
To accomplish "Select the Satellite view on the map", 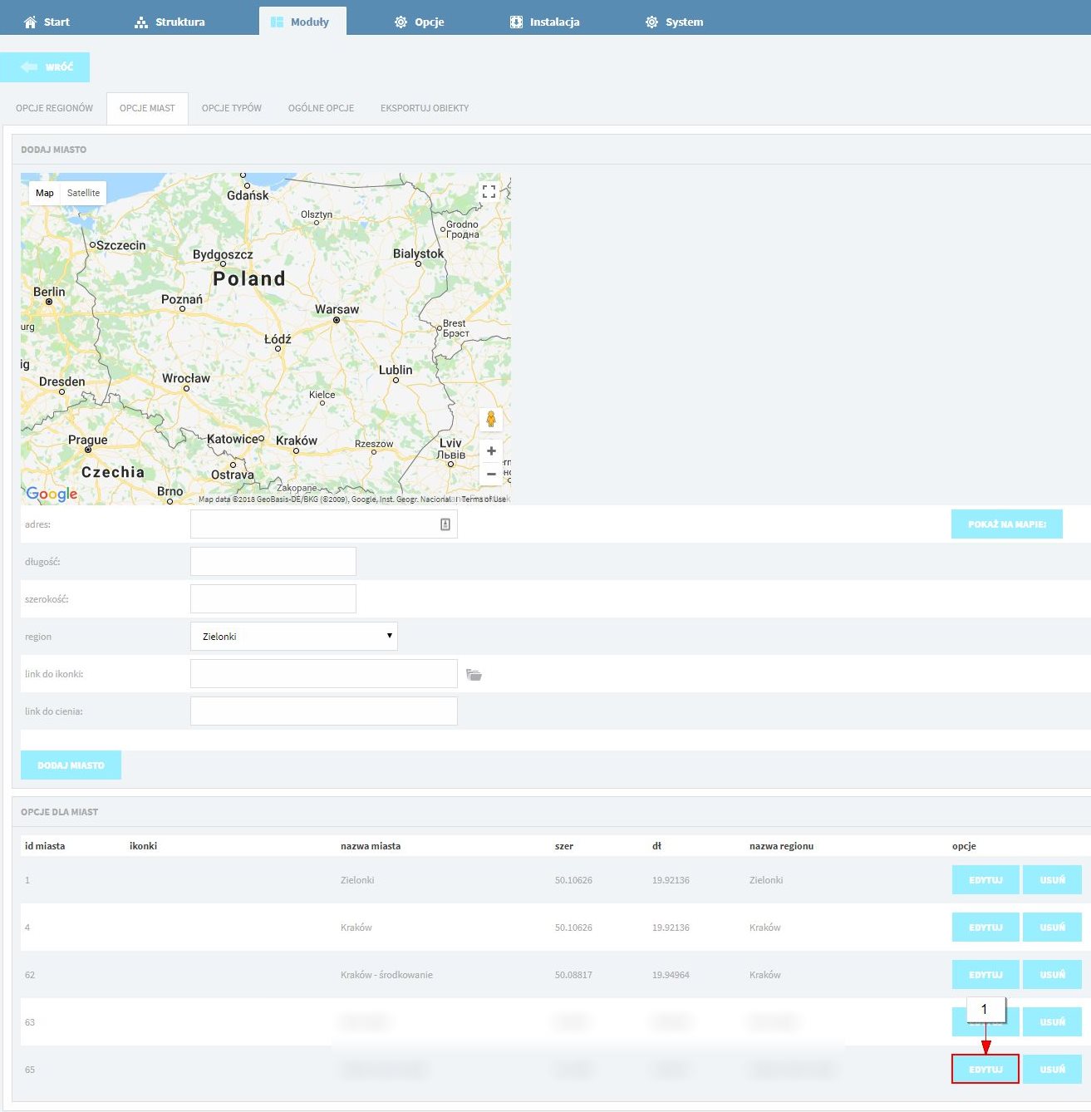I will [83, 193].
